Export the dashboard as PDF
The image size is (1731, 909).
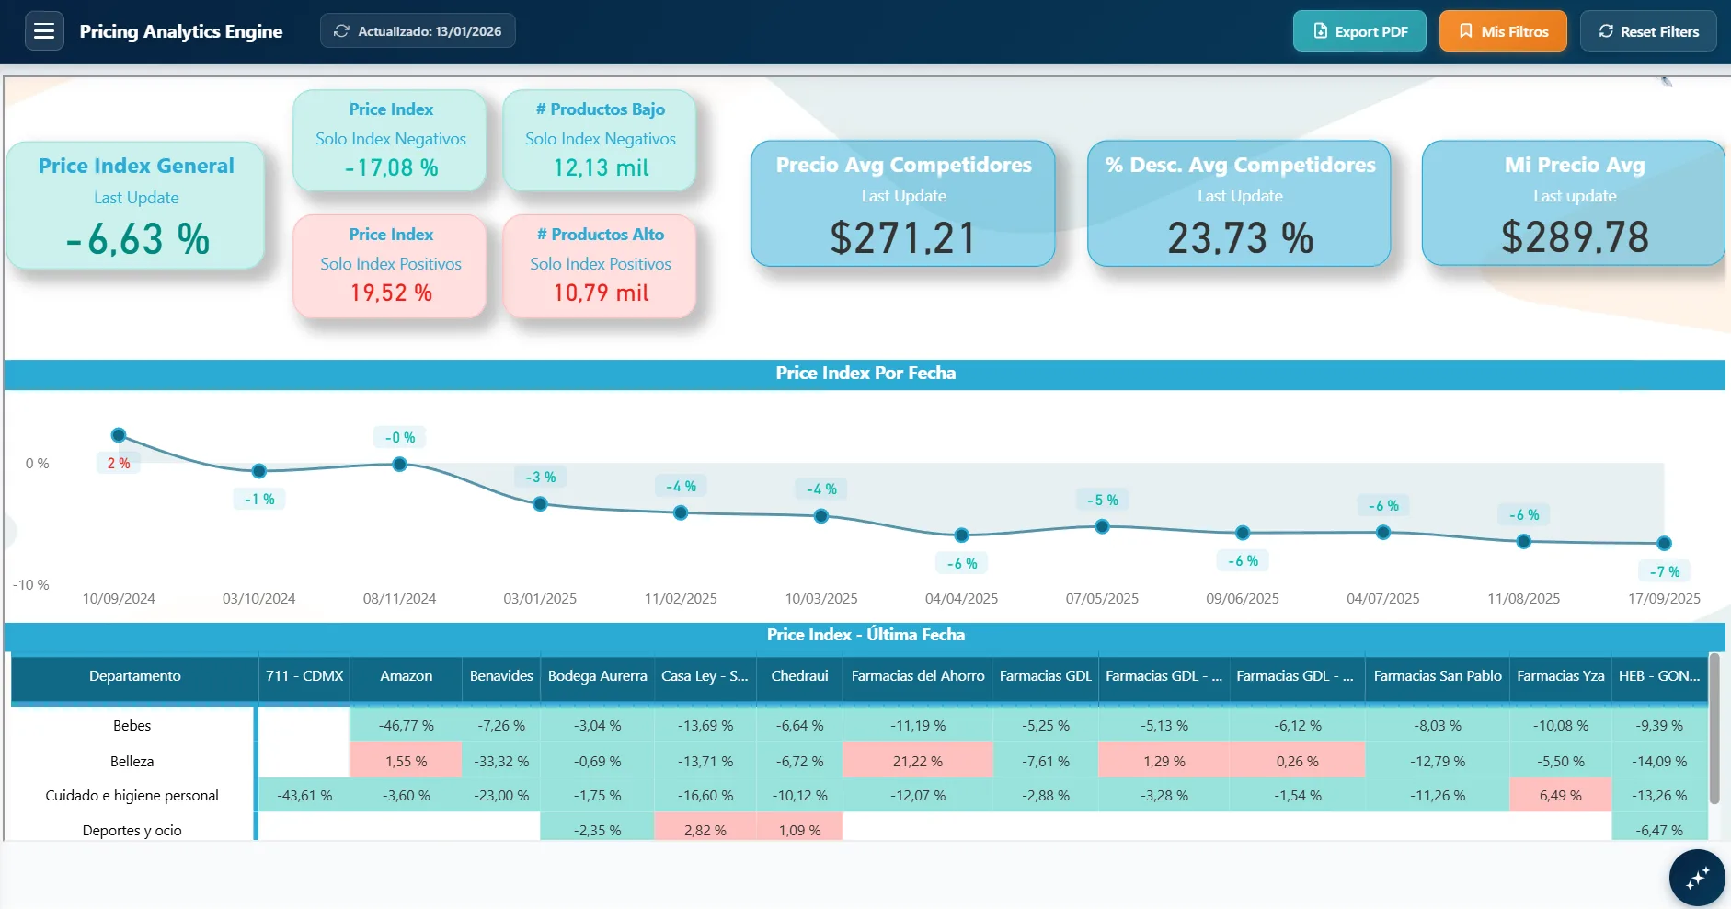[x=1359, y=31]
